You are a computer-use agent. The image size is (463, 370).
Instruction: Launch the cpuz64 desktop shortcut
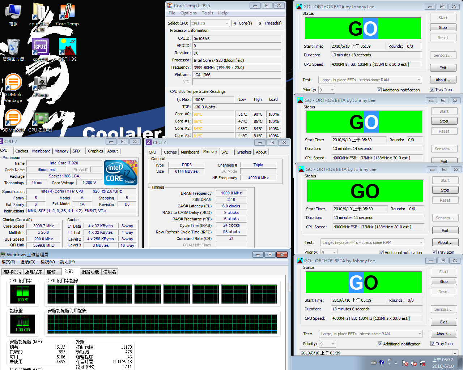[x=40, y=50]
